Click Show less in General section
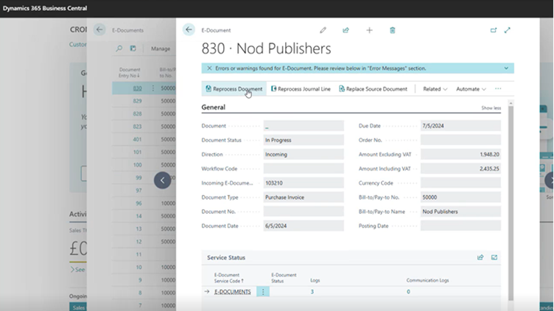Image resolution: width=554 pixels, height=311 pixels. tap(491, 108)
